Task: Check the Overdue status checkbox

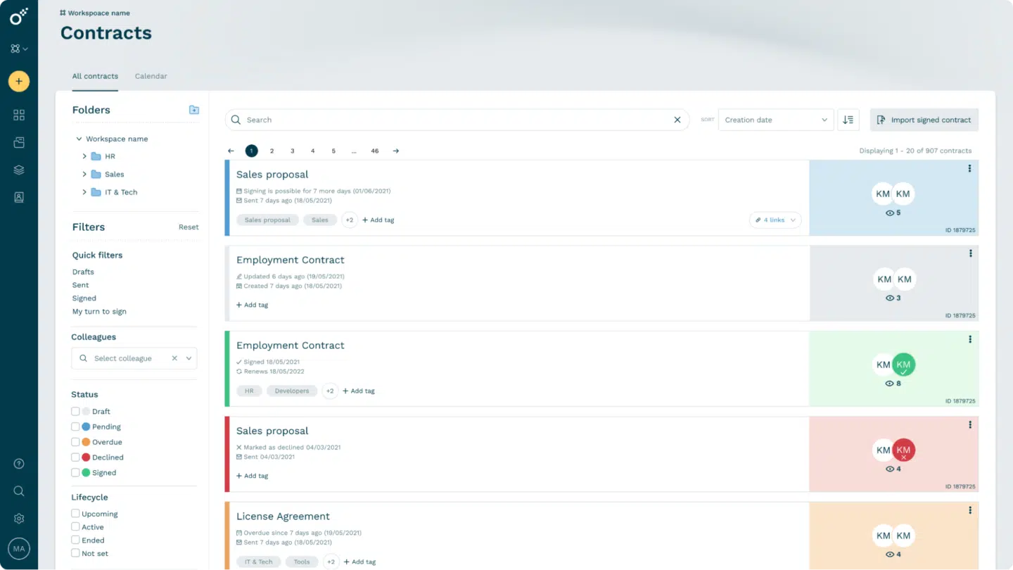Action: (75, 442)
